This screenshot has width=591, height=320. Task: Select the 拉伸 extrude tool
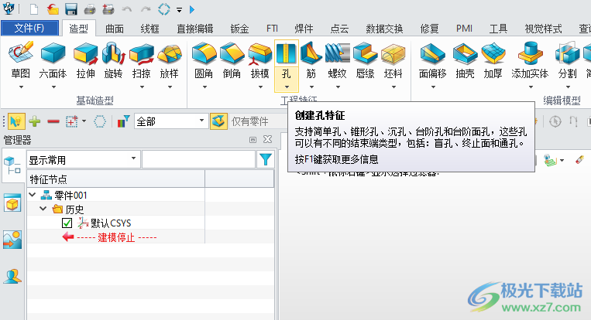(x=85, y=60)
